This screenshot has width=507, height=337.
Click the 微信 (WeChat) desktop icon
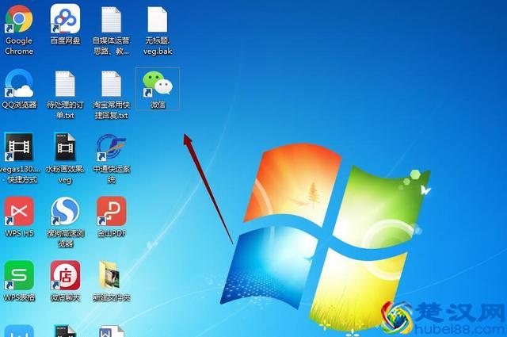[x=158, y=84]
